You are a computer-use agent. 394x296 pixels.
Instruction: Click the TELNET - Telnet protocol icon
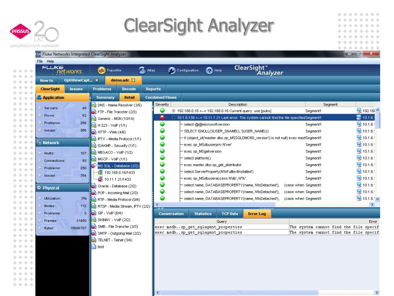click(94, 240)
